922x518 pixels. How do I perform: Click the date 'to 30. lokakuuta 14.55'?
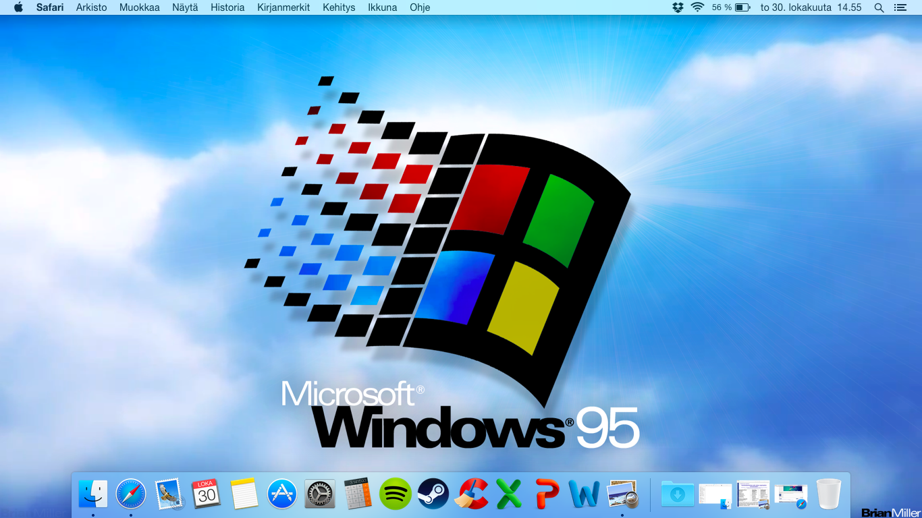click(811, 7)
